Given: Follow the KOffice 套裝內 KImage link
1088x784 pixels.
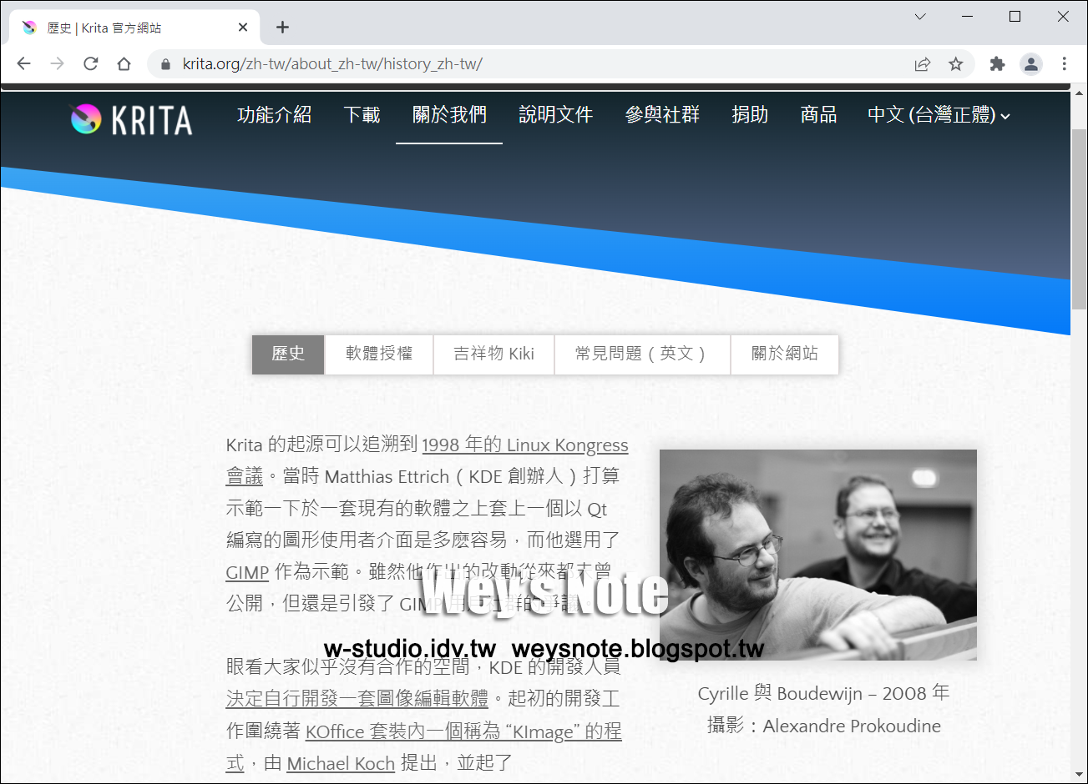Looking at the screenshot, I should 463,731.
